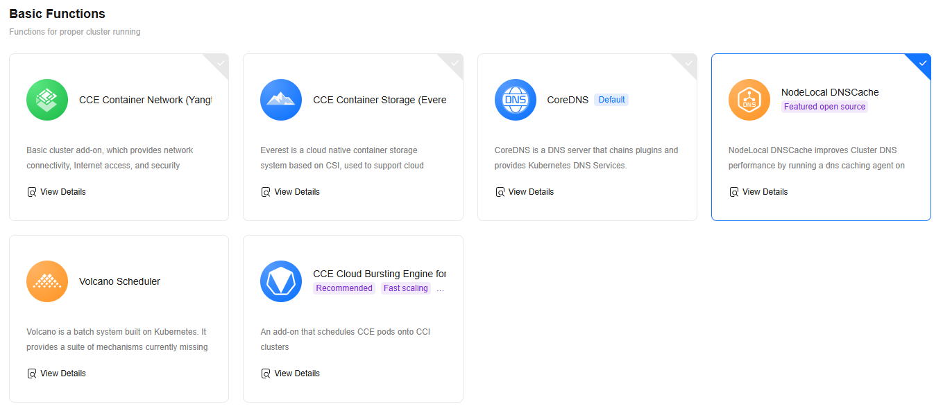Click the green CCE Container Network icon
This screenshot has height=413, width=943.
click(x=47, y=100)
